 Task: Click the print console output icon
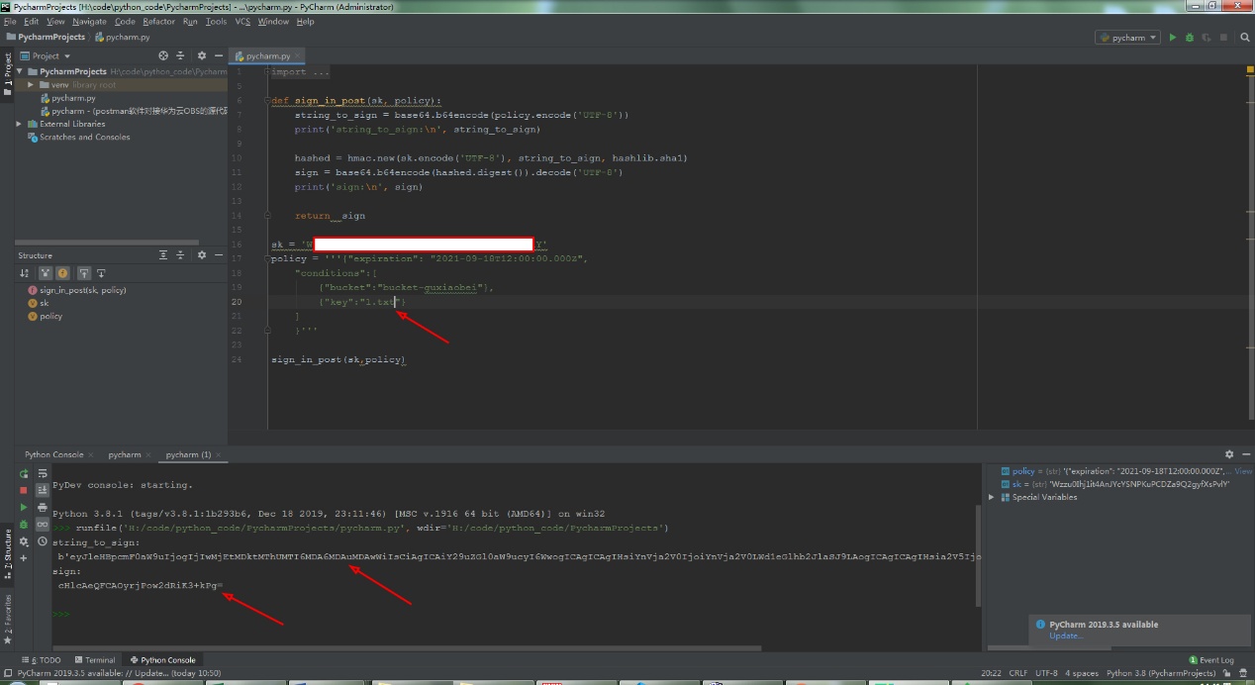pos(43,507)
